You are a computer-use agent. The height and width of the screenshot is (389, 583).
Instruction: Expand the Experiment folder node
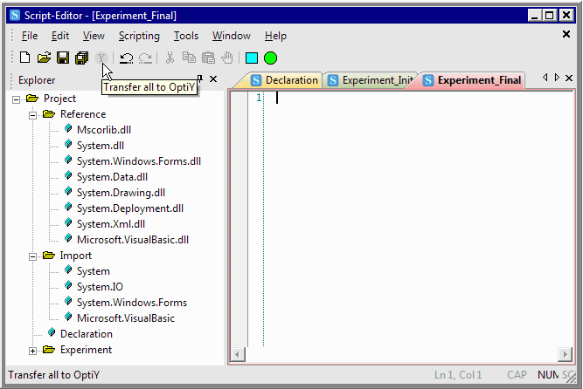pyautogui.click(x=33, y=350)
